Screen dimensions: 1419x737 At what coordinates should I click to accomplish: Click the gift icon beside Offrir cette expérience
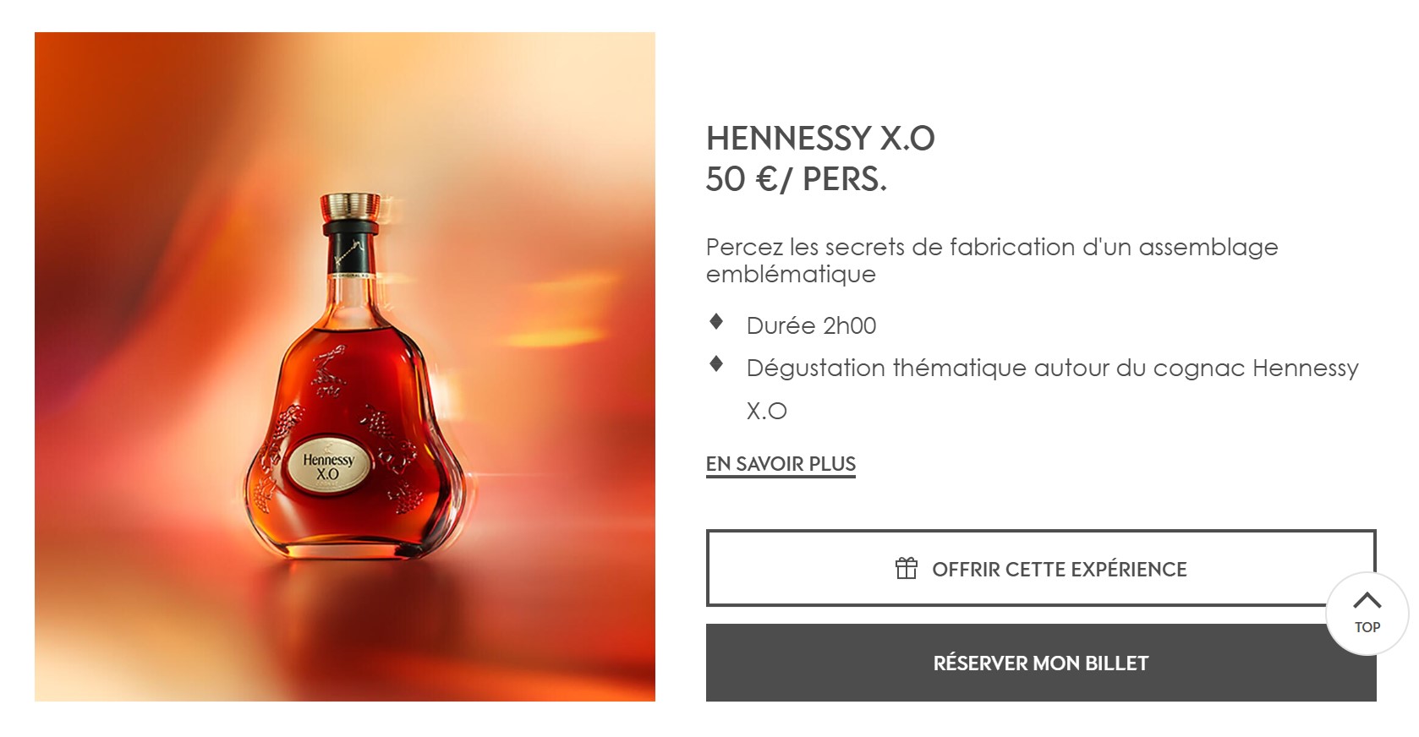(x=906, y=569)
